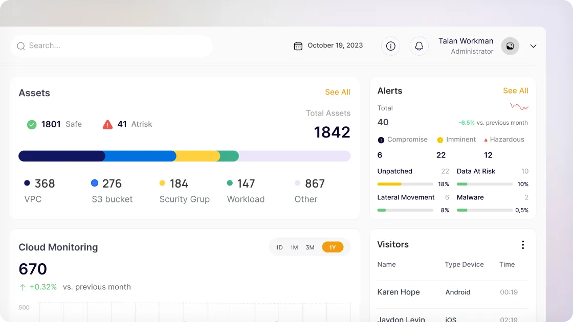573x322 pixels.
Task: Click the red Atrisk warning icon
Action: tap(107, 124)
